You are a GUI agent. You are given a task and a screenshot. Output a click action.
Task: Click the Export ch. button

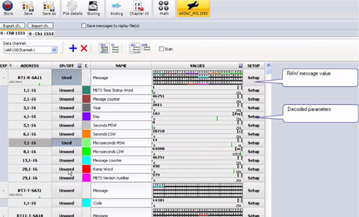pyautogui.click(x=13, y=26)
